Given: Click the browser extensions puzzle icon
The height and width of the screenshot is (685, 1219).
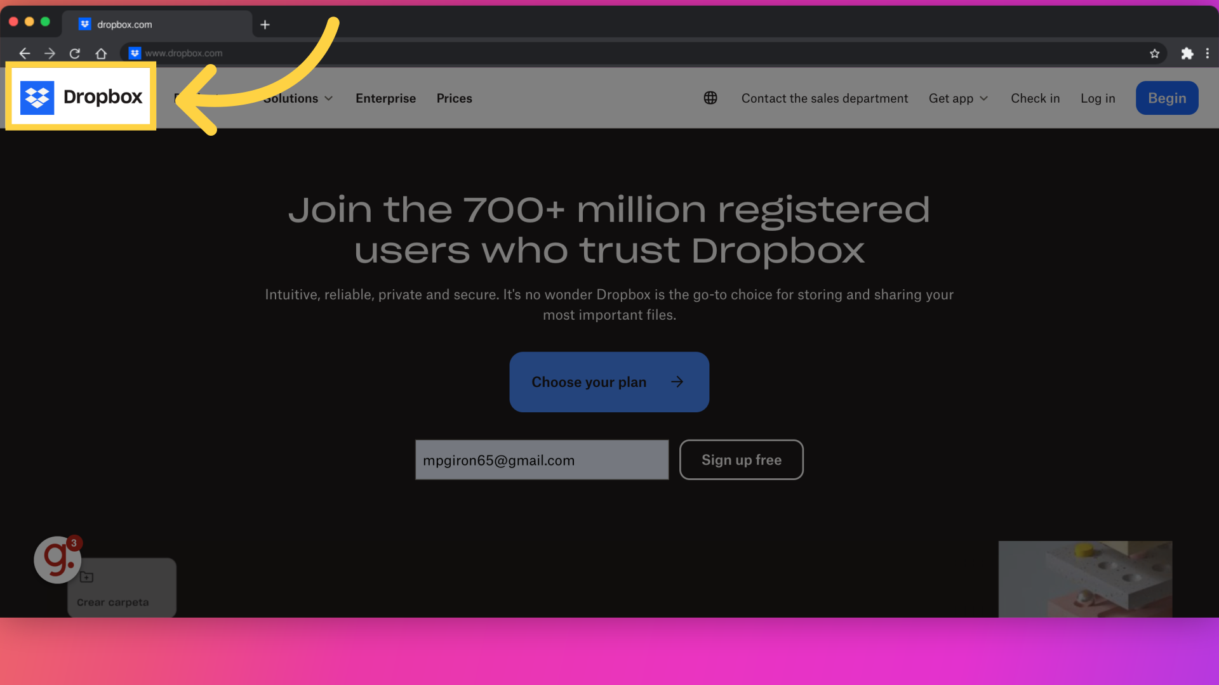Looking at the screenshot, I should click(x=1187, y=53).
